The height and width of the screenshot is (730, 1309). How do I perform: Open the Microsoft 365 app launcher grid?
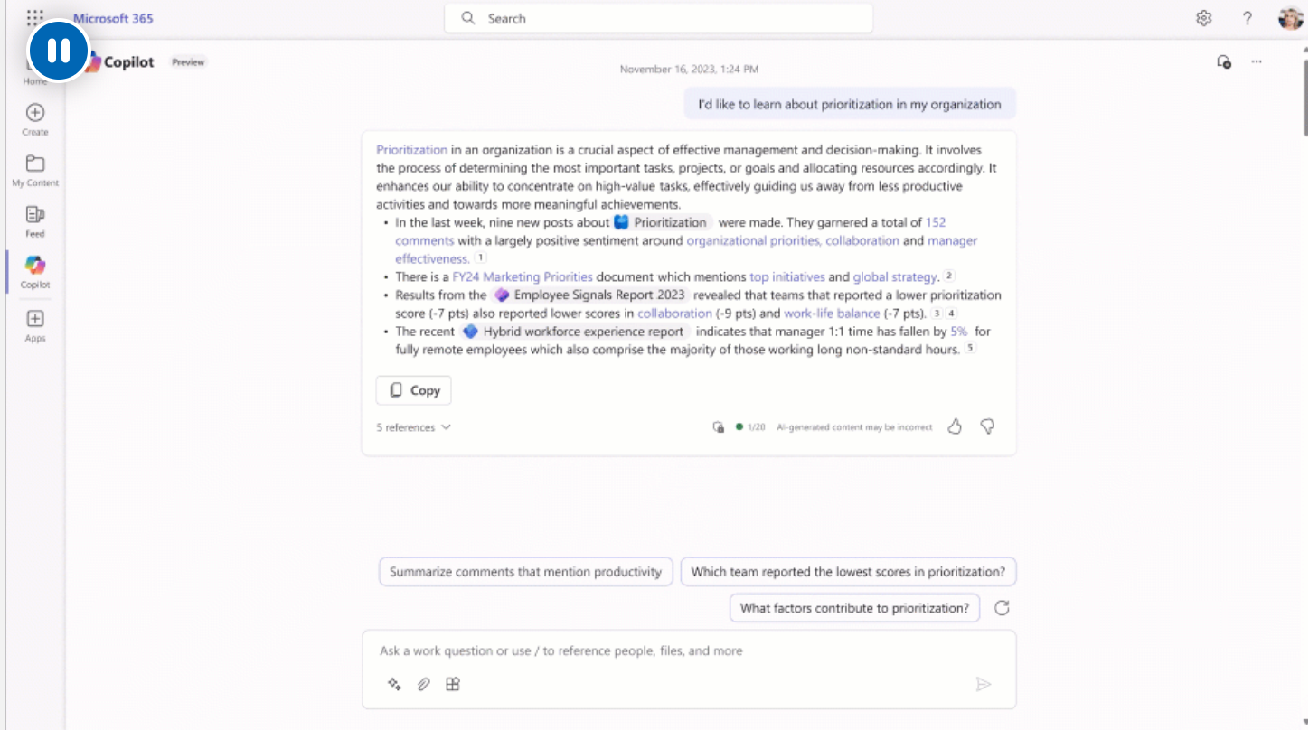35,17
